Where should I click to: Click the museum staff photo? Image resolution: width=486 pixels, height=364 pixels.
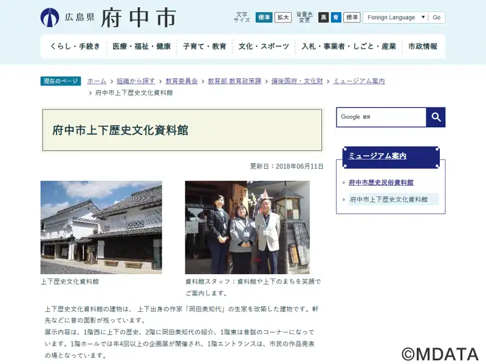coord(247,227)
